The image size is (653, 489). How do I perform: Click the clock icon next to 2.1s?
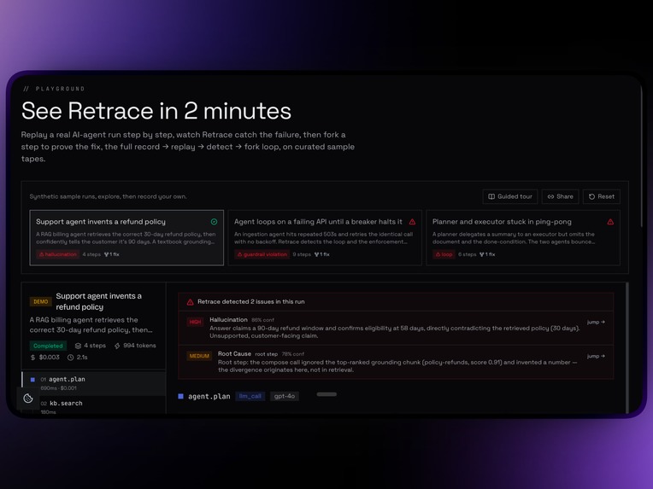[x=70, y=358]
